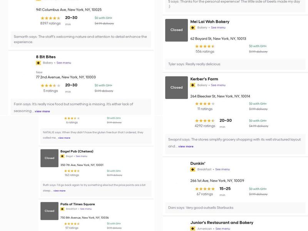Image resolution: width=308 pixels, height=231 pixels.
Task: Click GH+ badge icon under Bagel Pub (Chelsea)
Action: pos(62,156)
